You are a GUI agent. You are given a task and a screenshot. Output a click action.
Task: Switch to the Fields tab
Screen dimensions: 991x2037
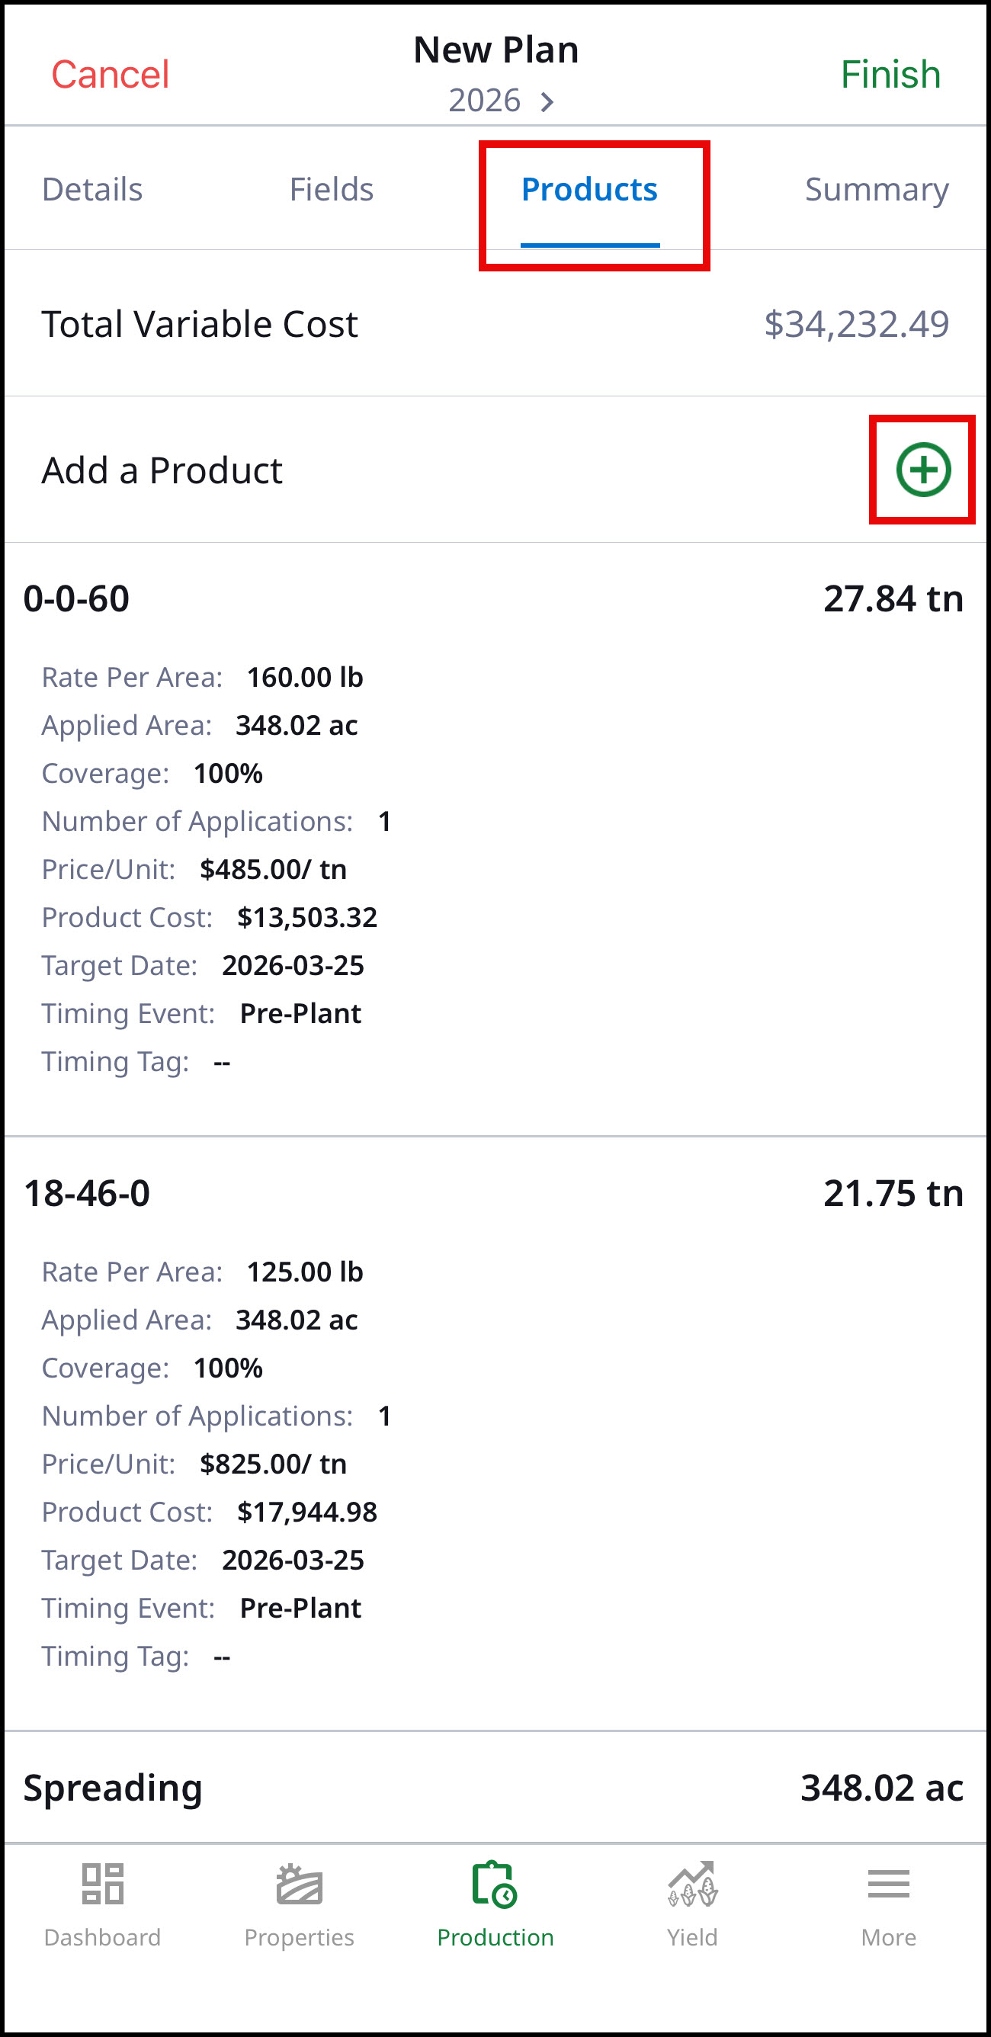[x=332, y=189]
